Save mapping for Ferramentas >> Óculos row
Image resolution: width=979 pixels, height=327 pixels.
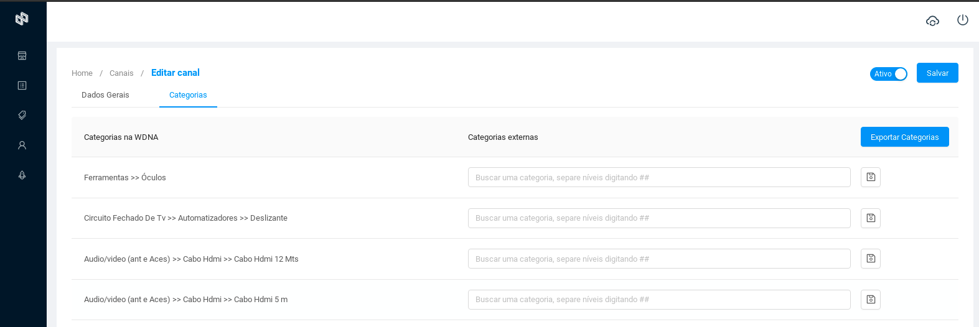click(x=871, y=177)
